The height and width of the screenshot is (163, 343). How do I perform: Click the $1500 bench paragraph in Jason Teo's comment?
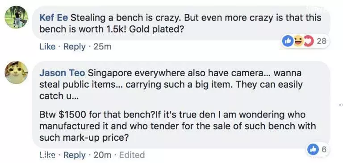[x=178, y=126]
